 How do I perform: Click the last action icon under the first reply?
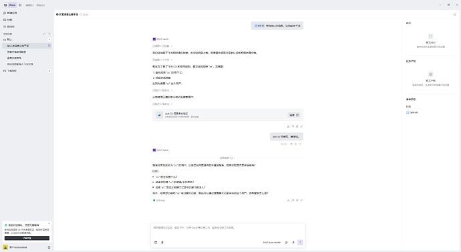click(x=301, y=126)
